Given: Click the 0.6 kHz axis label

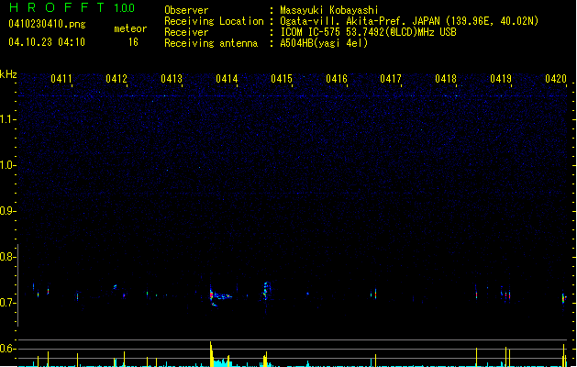Looking at the screenshot, I should [7, 349].
